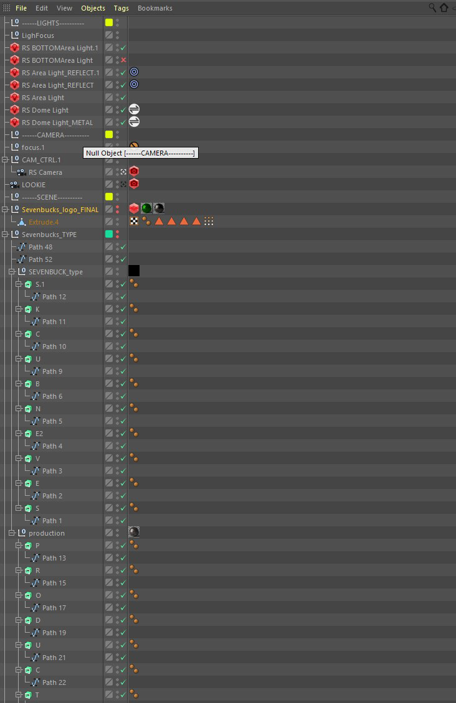Collapse the D extrude object
Viewport: 456px width, 703px height.
point(19,620)
